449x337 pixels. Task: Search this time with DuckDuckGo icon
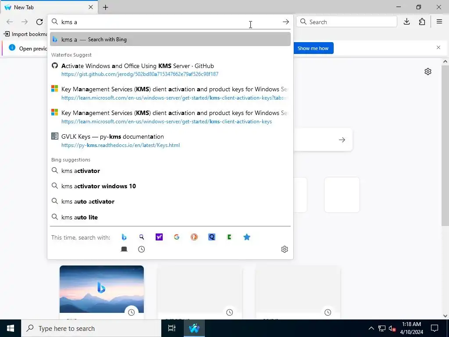pos(194,237)
